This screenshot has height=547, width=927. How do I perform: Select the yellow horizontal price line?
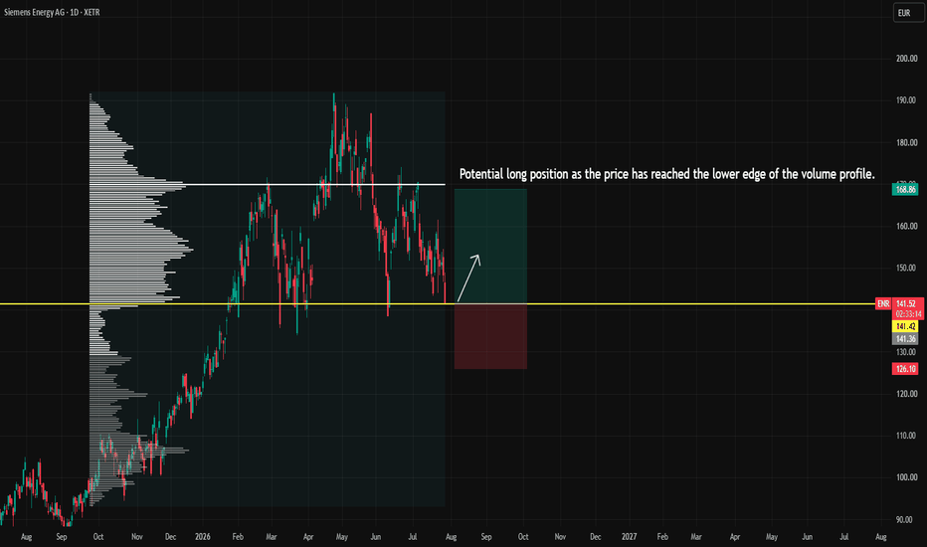click(438, 304)
